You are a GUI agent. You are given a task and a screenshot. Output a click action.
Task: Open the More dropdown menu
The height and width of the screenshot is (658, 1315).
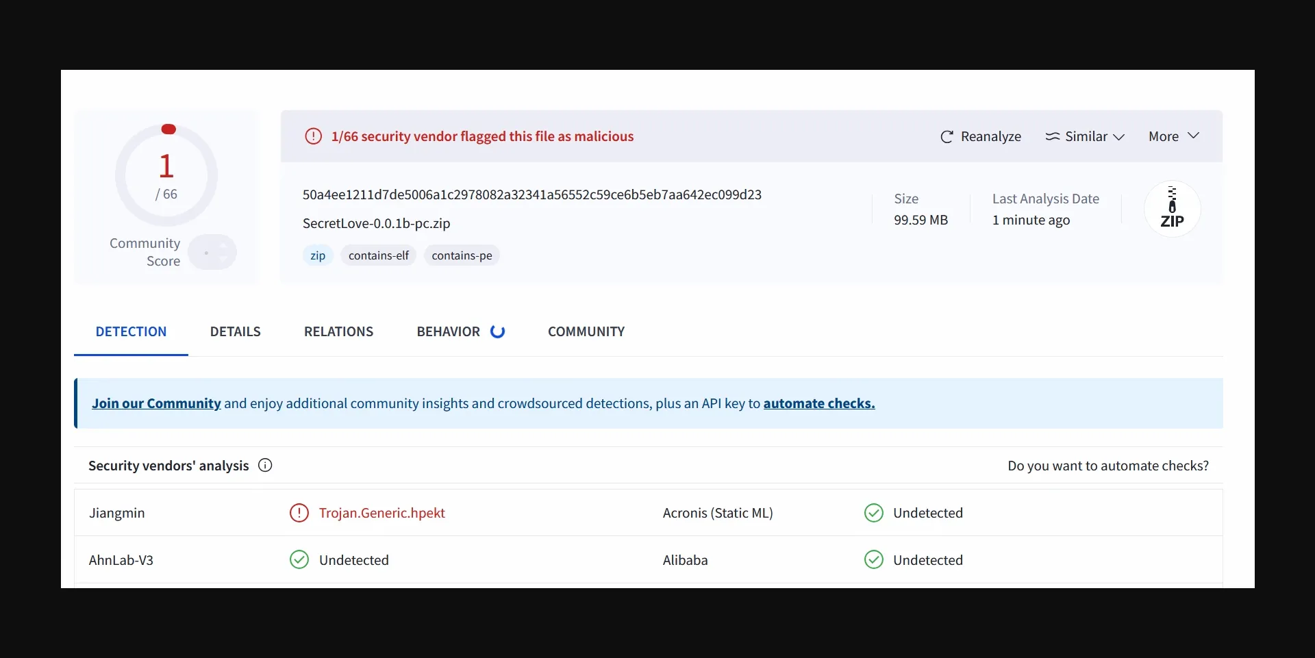1173,136
